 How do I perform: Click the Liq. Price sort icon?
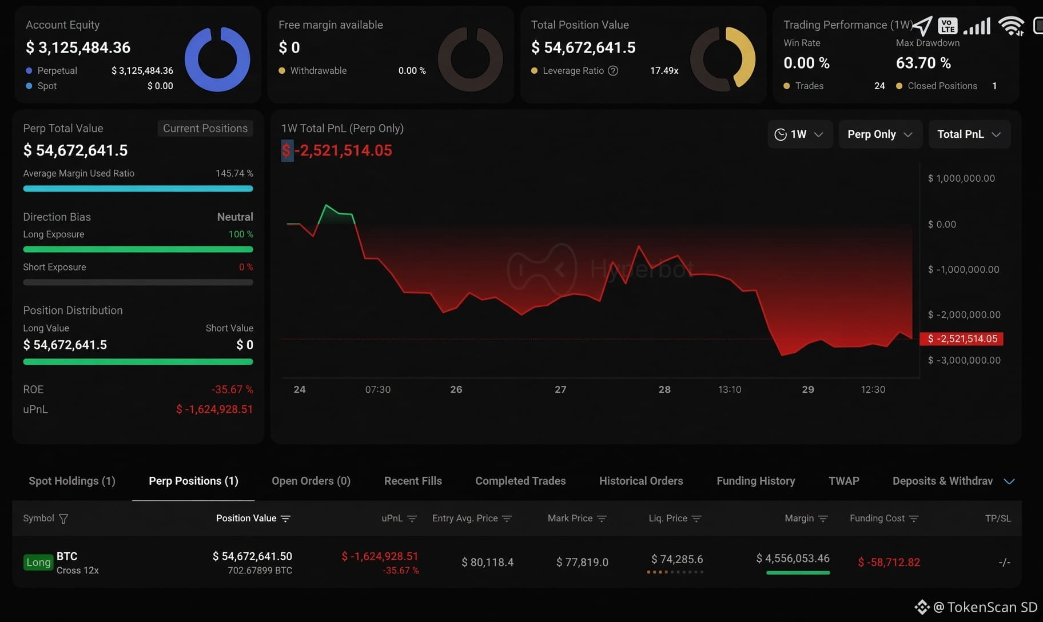click(696, 519)
